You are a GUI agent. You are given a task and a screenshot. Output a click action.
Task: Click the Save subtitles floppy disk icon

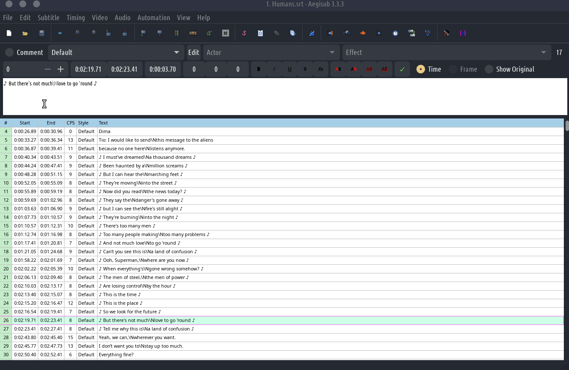tap(42, 33)
